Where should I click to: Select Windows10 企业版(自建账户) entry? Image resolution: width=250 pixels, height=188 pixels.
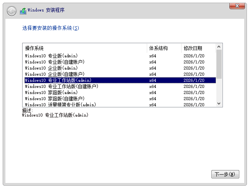click(55, 74)
